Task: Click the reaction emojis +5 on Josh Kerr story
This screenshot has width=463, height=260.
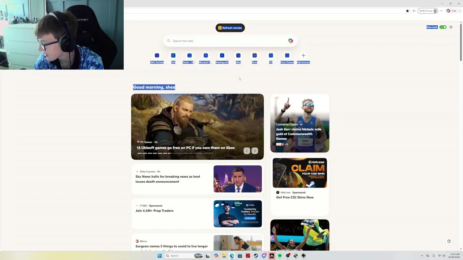Action: click(x=282, y=144)
